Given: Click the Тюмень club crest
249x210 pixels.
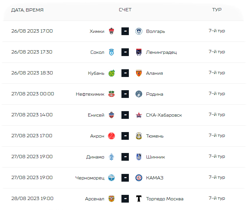Looking at the screenshot, I should coord(139,136).
